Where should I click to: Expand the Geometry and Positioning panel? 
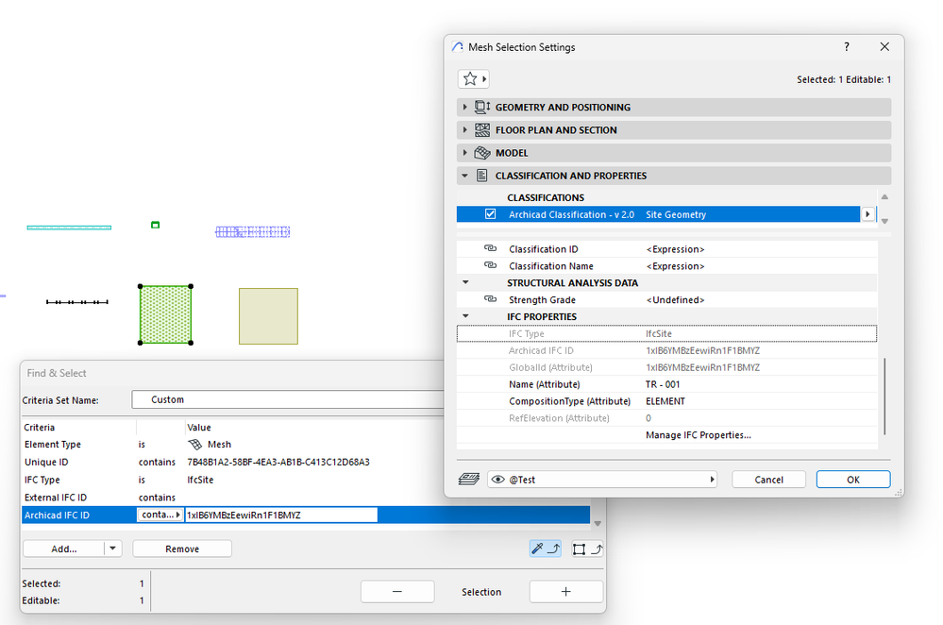[x=464, y=107]
